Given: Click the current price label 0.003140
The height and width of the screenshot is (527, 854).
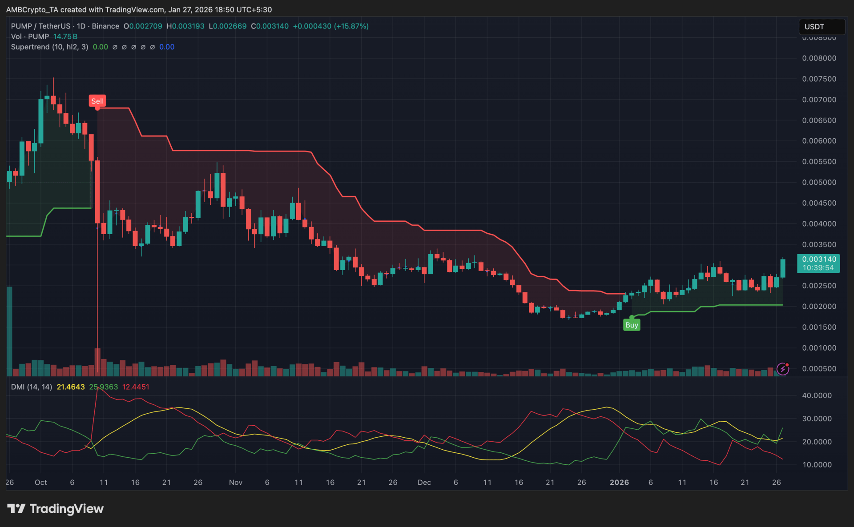Looking at the screenshot, I should (818, 259).
